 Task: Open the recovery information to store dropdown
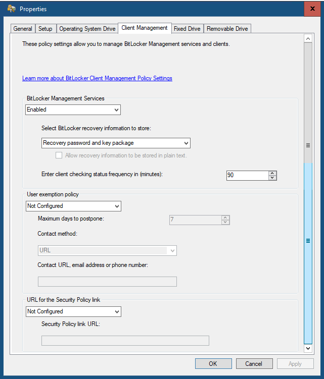click(116, 143)
